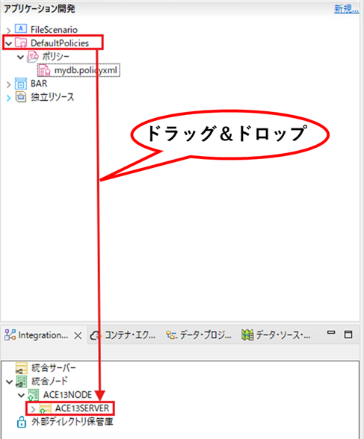
Task: Select the mydb.policyxml file
Action: click(x=86, y=70)
